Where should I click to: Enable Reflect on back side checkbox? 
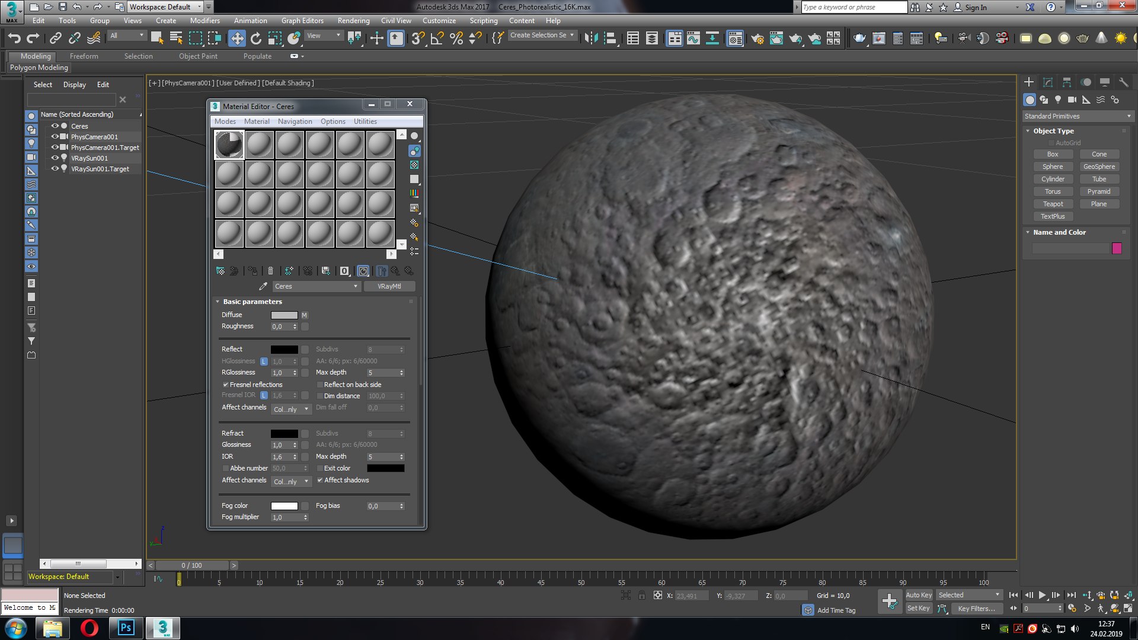[x=320, y=385]
